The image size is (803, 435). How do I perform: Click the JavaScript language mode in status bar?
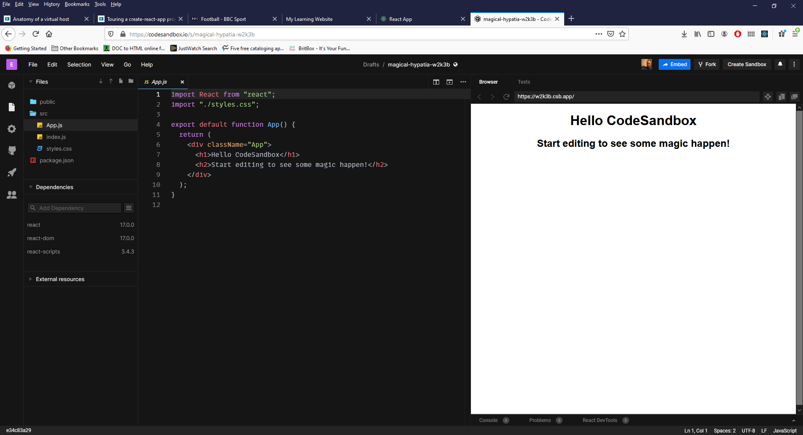coord(785,430)
